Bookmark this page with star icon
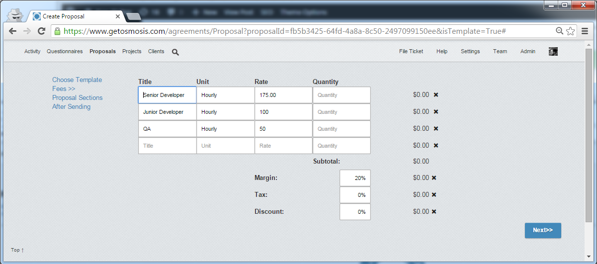 pyautogui.click(x=571, y=31)
